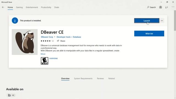Open the Entertainment tab

pyautogui.click(x=32, y=7)
